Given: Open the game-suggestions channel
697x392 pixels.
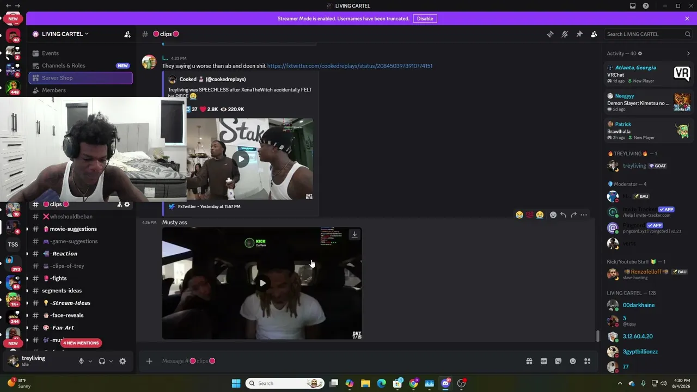Looking at the screenshot, I should tap(81, 241).
